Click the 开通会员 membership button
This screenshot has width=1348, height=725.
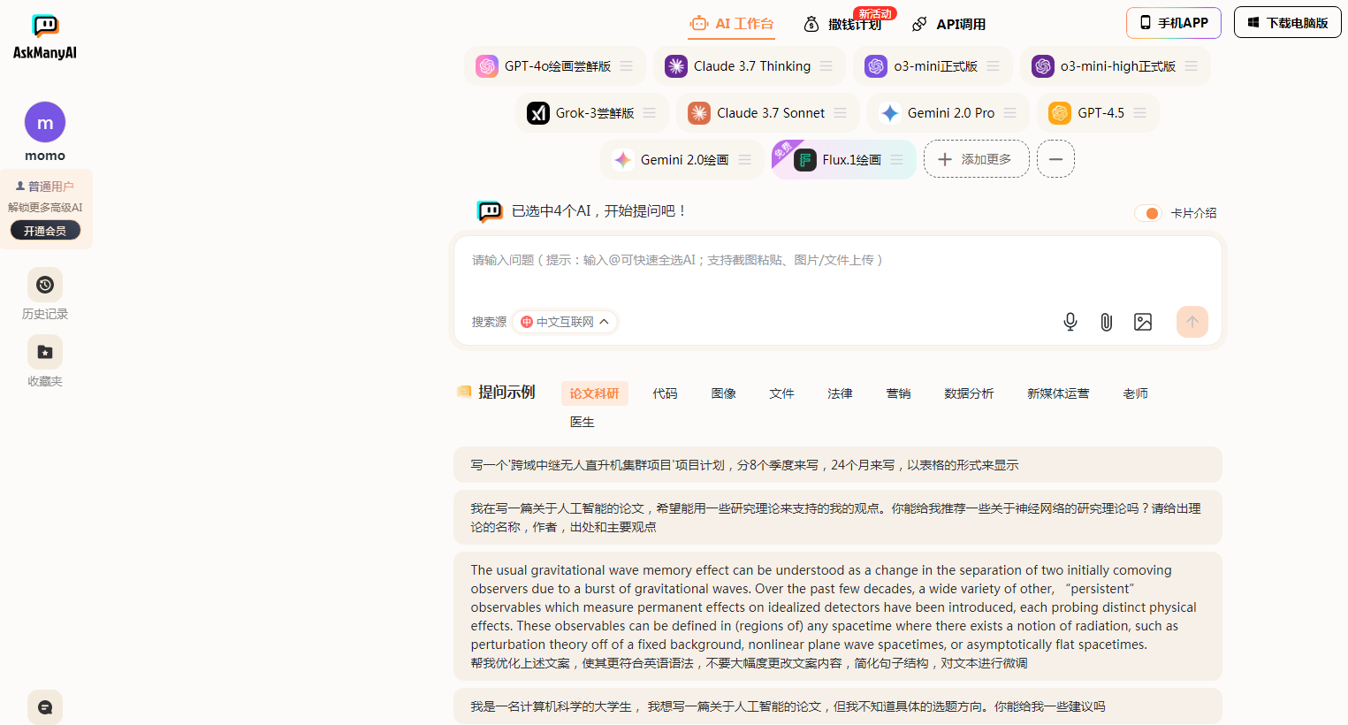point(45,230)
